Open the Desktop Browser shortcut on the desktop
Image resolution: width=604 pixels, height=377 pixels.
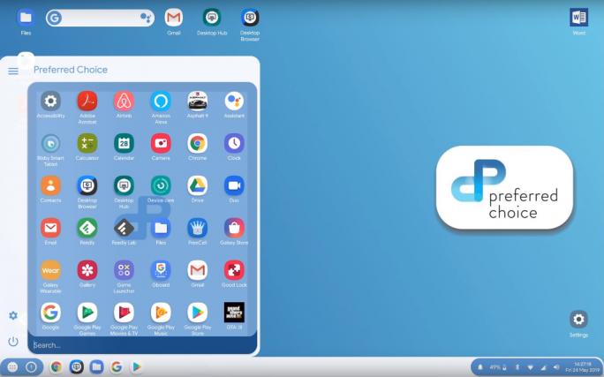(250, 18)
